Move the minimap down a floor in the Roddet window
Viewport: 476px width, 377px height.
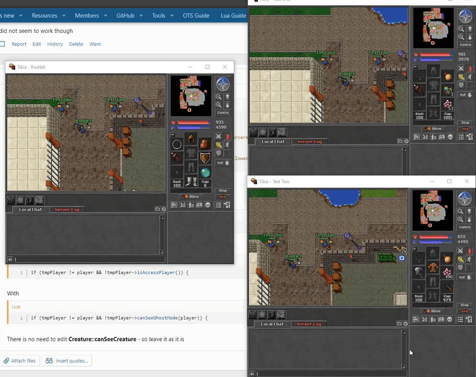coord(228,105)
